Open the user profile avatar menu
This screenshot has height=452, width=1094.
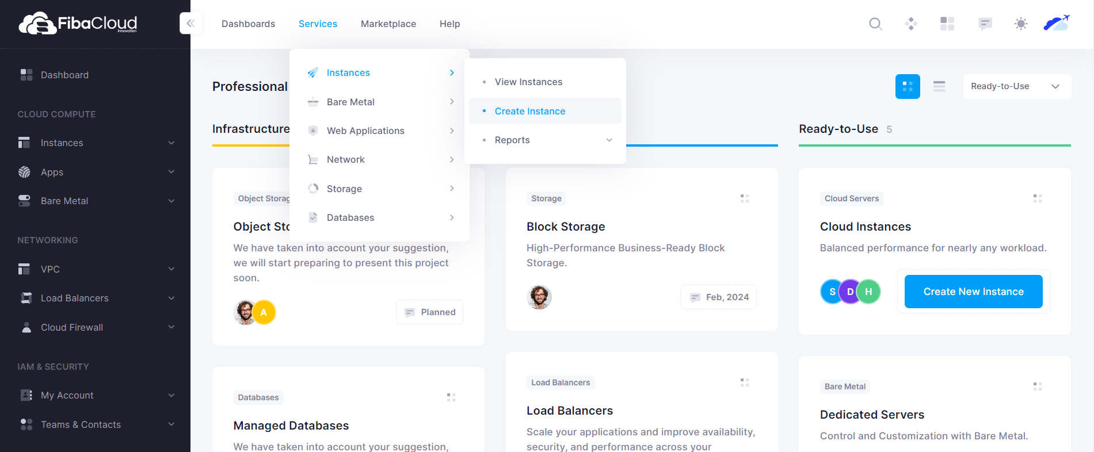tap(1057, 23)
